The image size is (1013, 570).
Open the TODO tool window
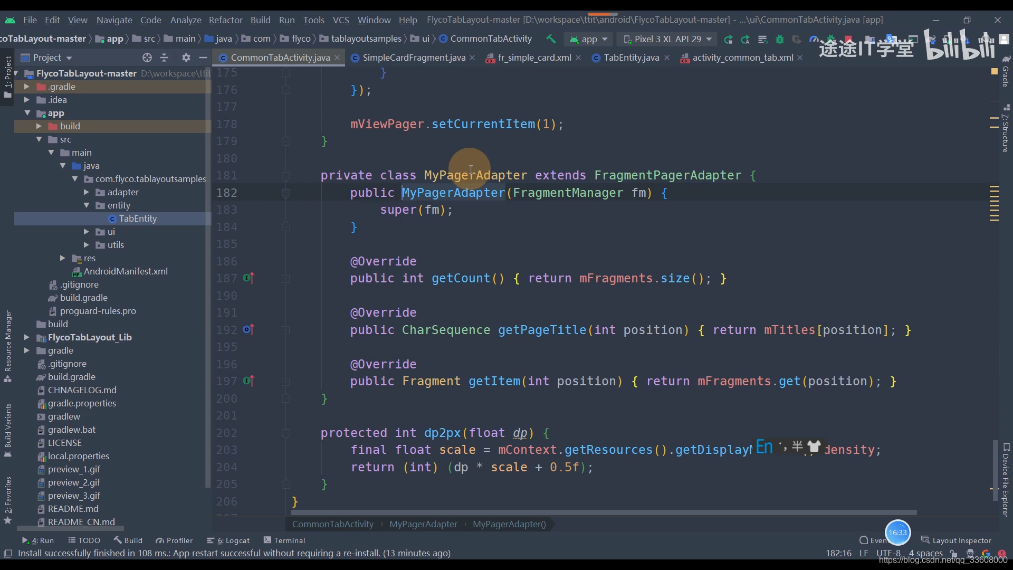pyautogui.click(x=84, y=540)
